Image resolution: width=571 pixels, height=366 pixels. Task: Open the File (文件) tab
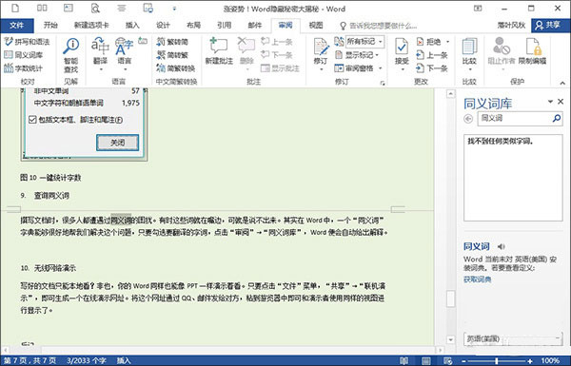click(x=17, y=25)
